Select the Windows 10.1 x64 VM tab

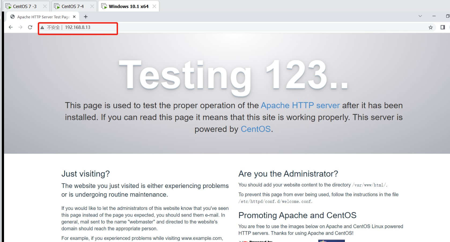coord(128,6)
